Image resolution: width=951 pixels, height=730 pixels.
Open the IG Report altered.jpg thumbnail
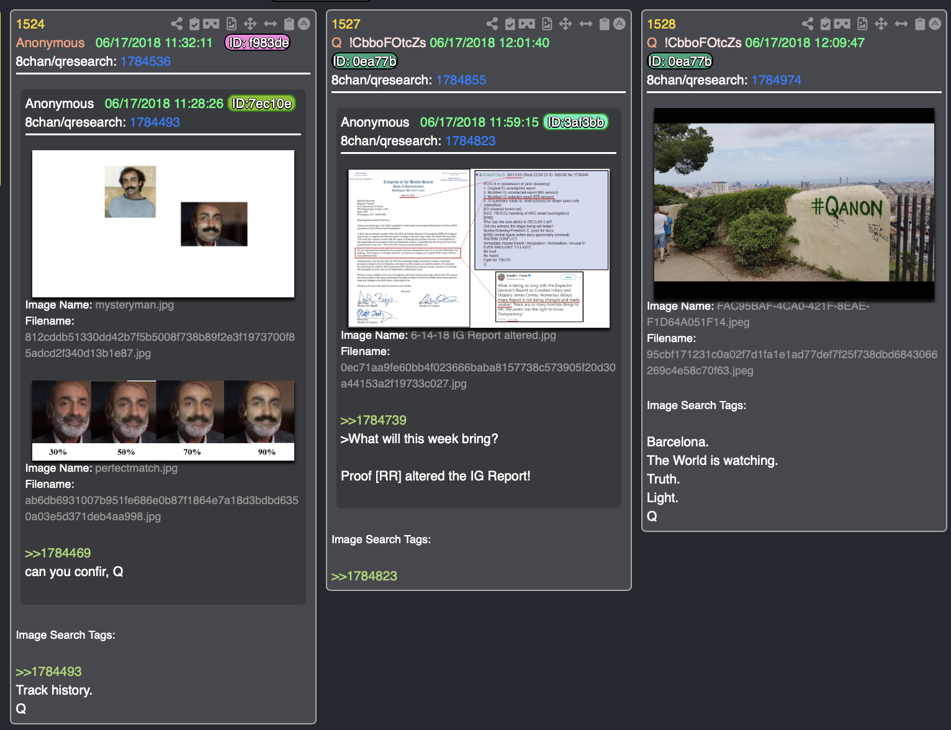479,248
